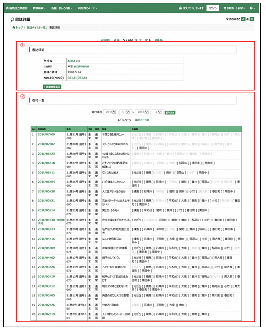Screen dimensions: 266x332
Task: Set text size to 中
Action: click(x=247, y=19)
